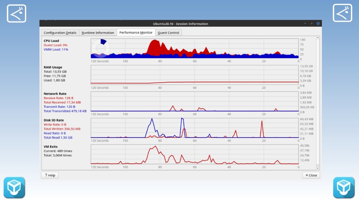Click 'Transmit Rate: 120 B' text
The height and width of the screenshot is (202, 359).
point(59,107)
